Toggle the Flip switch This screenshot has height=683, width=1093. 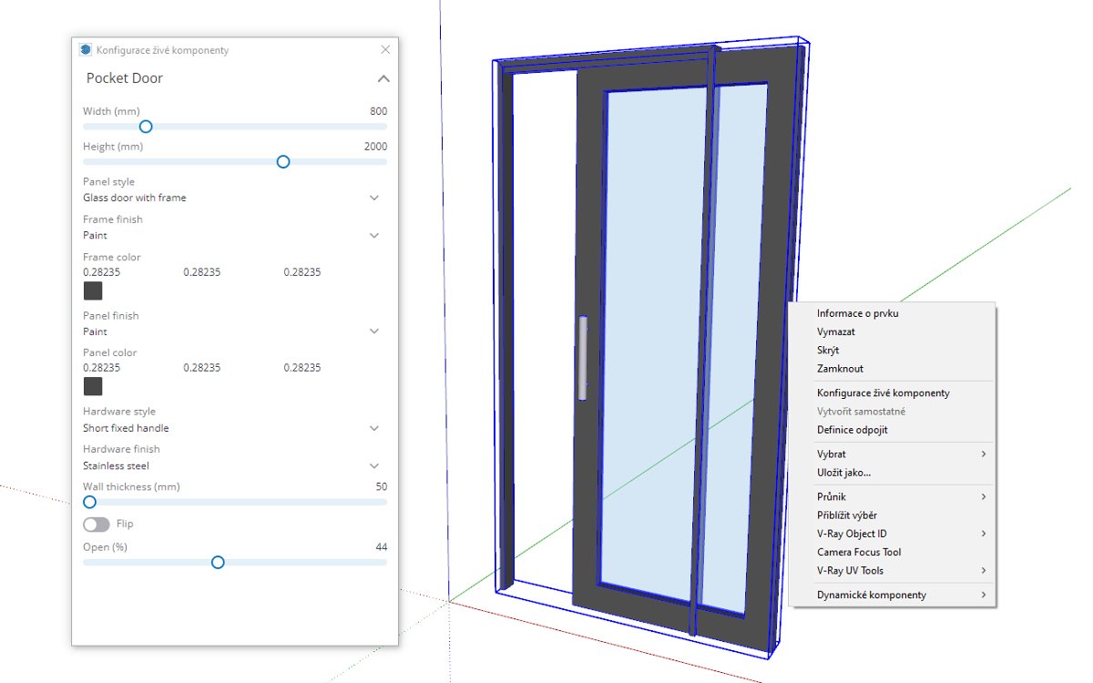[96, 525]
